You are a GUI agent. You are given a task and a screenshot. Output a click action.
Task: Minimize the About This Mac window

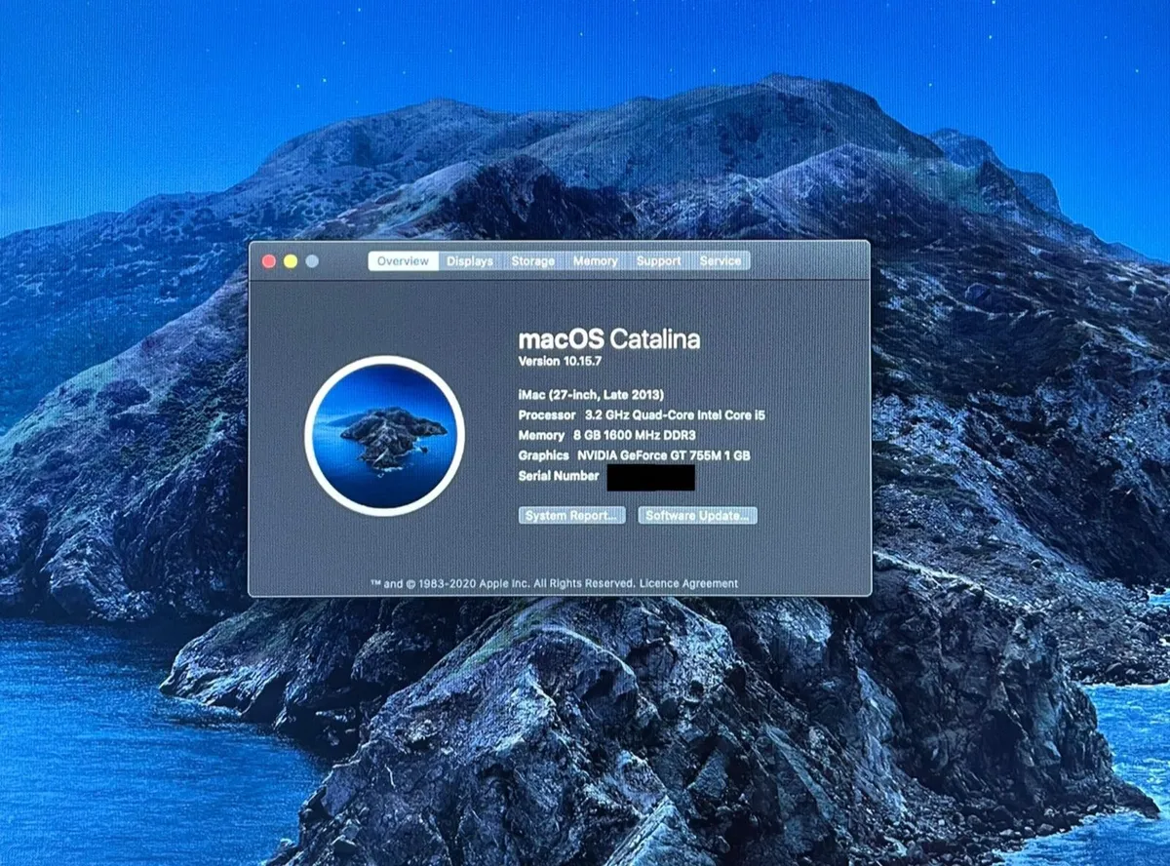click(289, 261)
